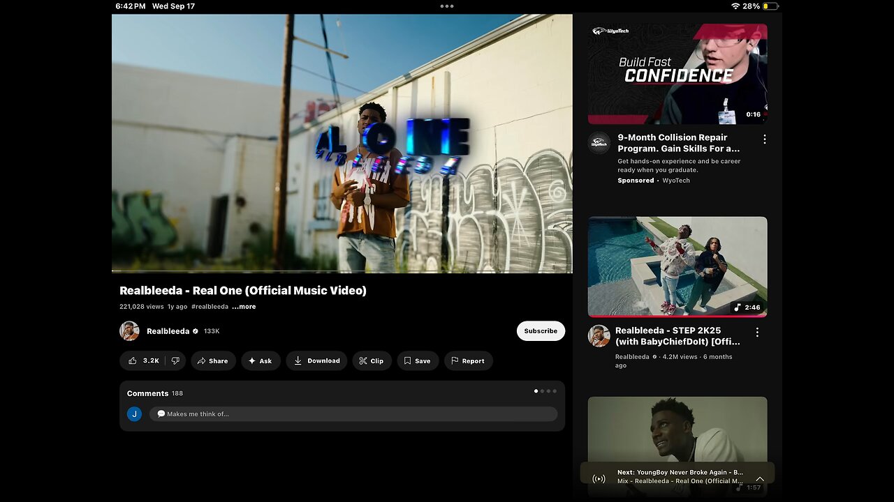The image size is (894, 502).
Task: Open 9-Month Collision Repair Program ad title
Action: point(678,143)
